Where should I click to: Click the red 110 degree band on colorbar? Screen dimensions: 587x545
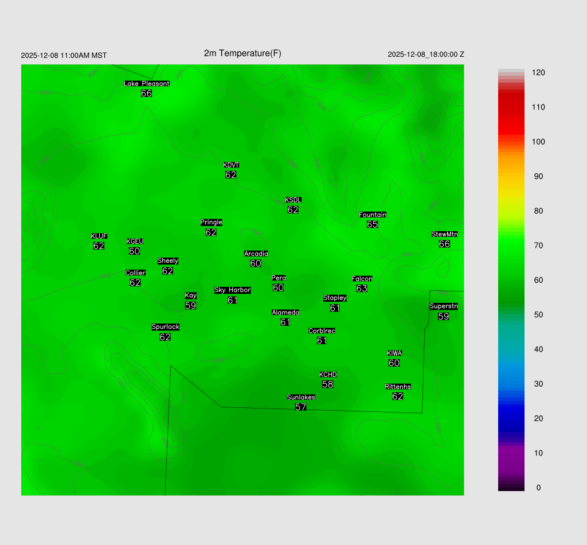coord(511,107)
